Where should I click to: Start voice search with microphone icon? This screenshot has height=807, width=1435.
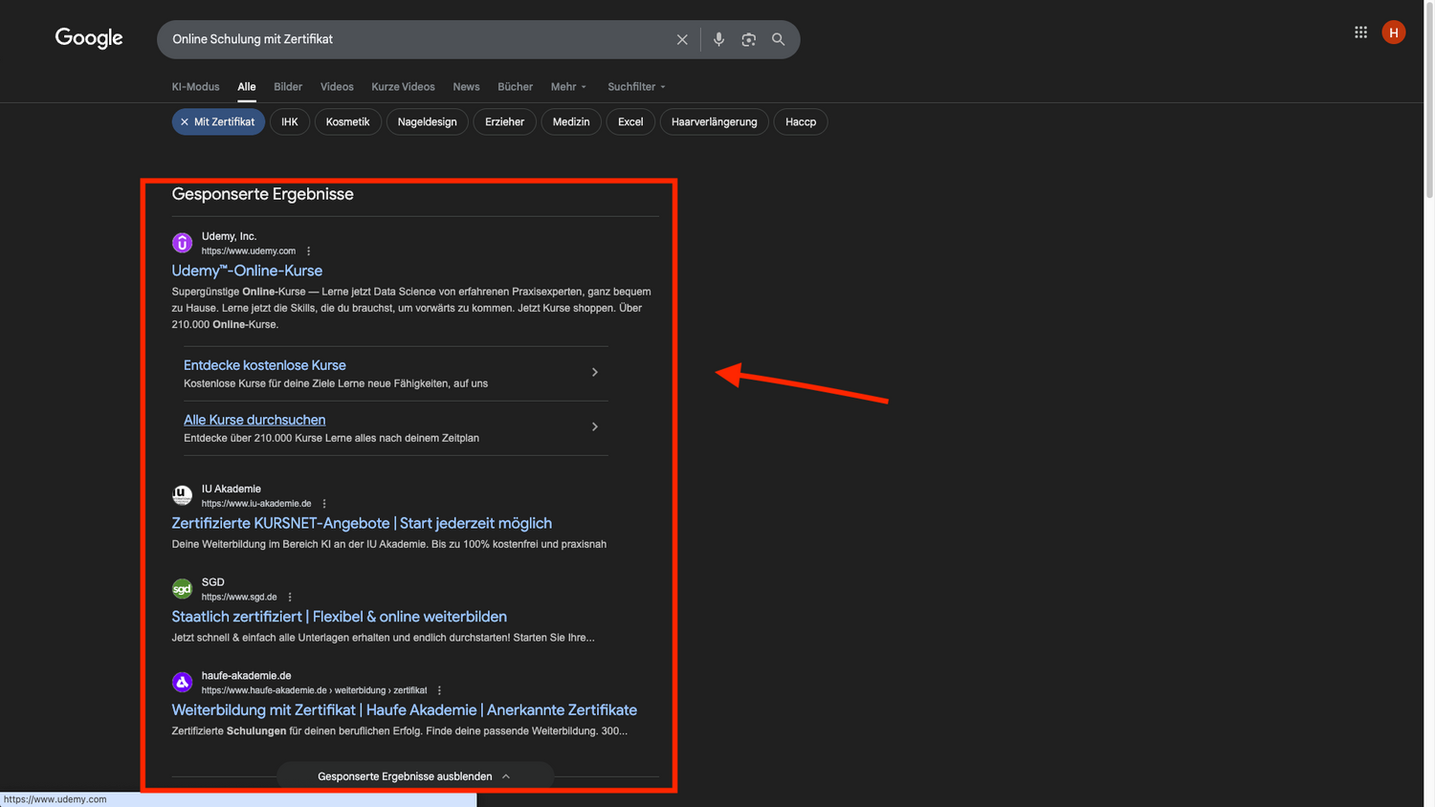tap(718, 39)
